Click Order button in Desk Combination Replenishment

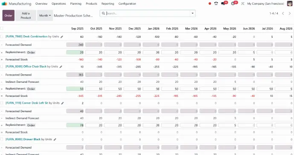pyautogui.click(x=31, y=52)
